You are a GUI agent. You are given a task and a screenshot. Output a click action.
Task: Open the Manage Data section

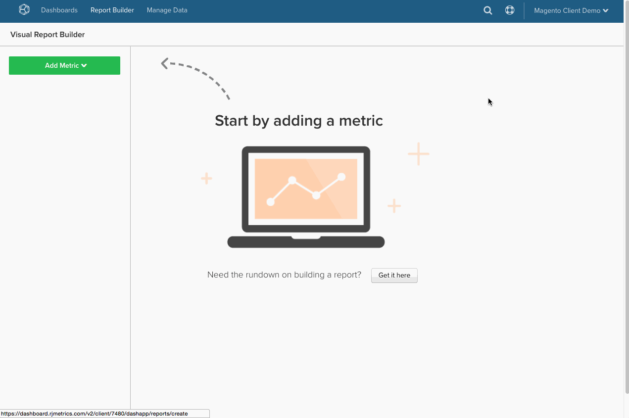(167, 10)
